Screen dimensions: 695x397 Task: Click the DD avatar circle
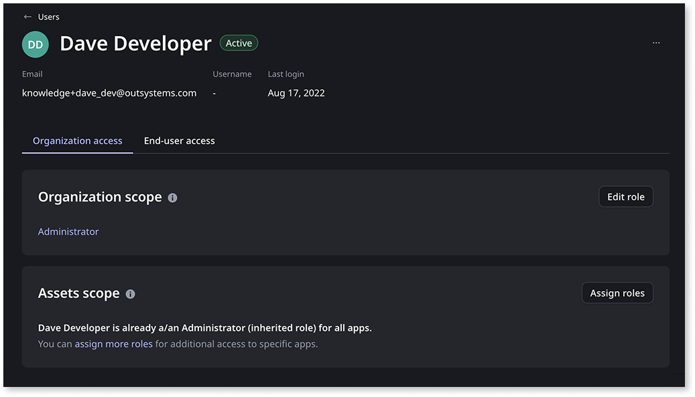35,44
